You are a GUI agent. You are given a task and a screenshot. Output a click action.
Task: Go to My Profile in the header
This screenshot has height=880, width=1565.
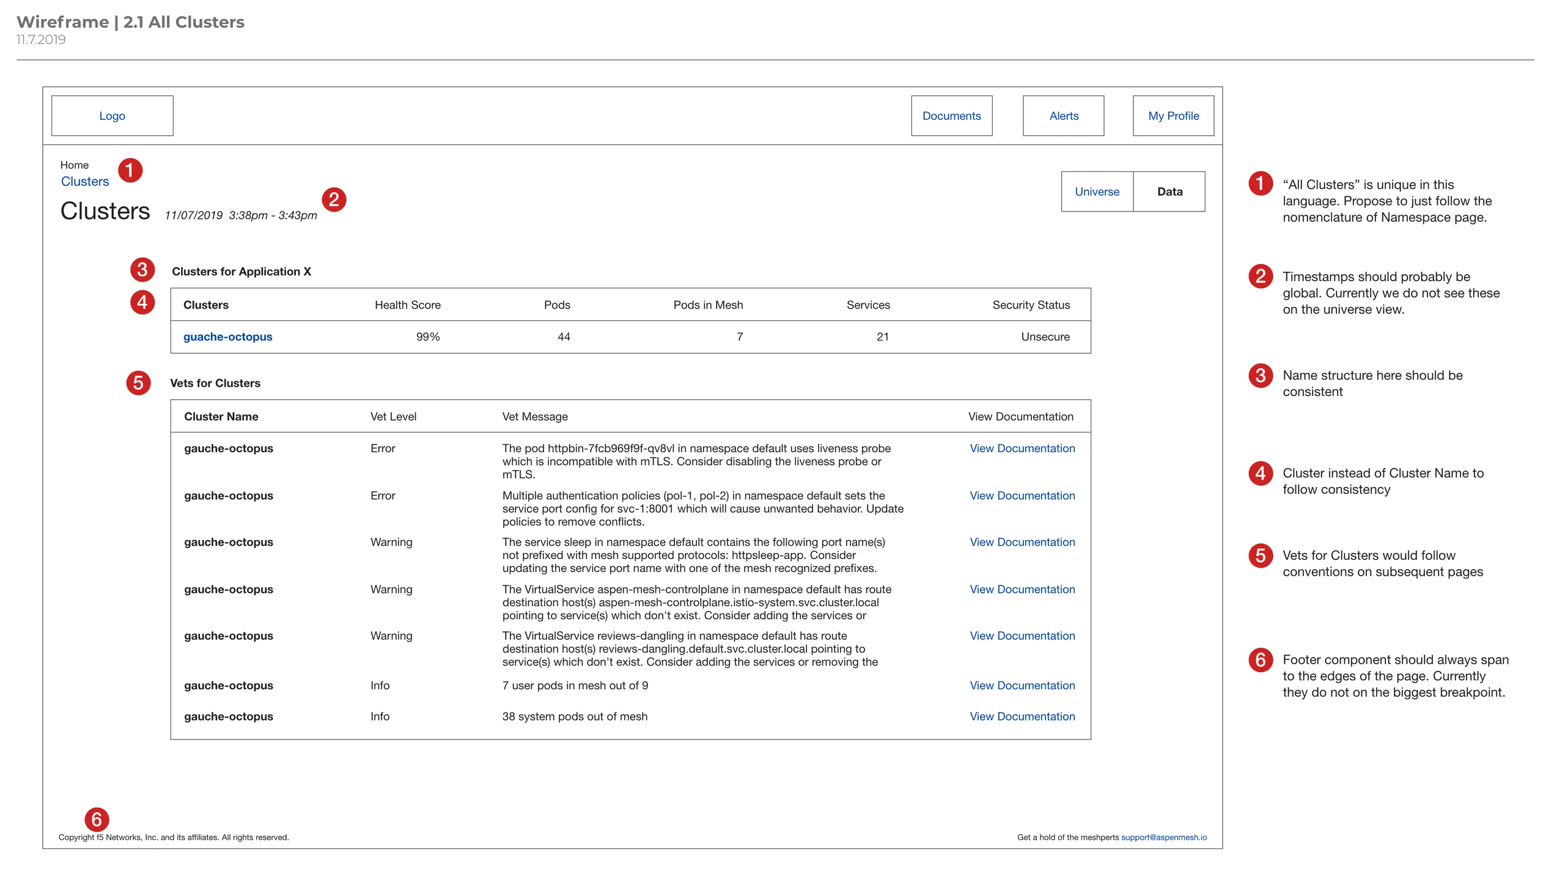click(1173, 116)
